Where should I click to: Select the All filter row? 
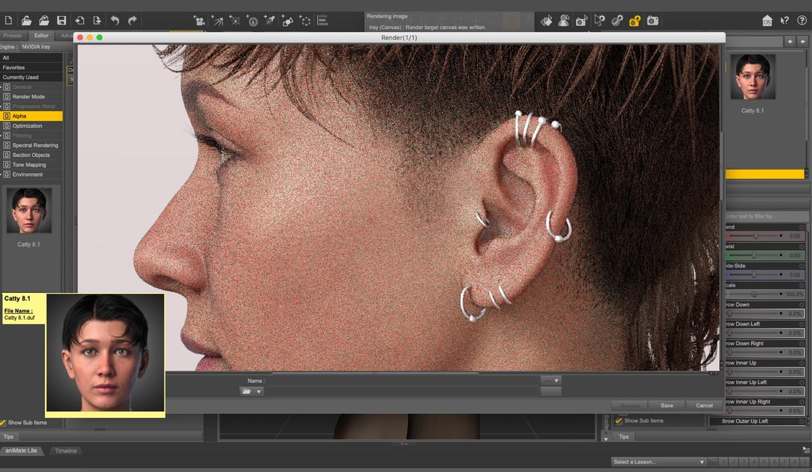[x=31, y=58]
